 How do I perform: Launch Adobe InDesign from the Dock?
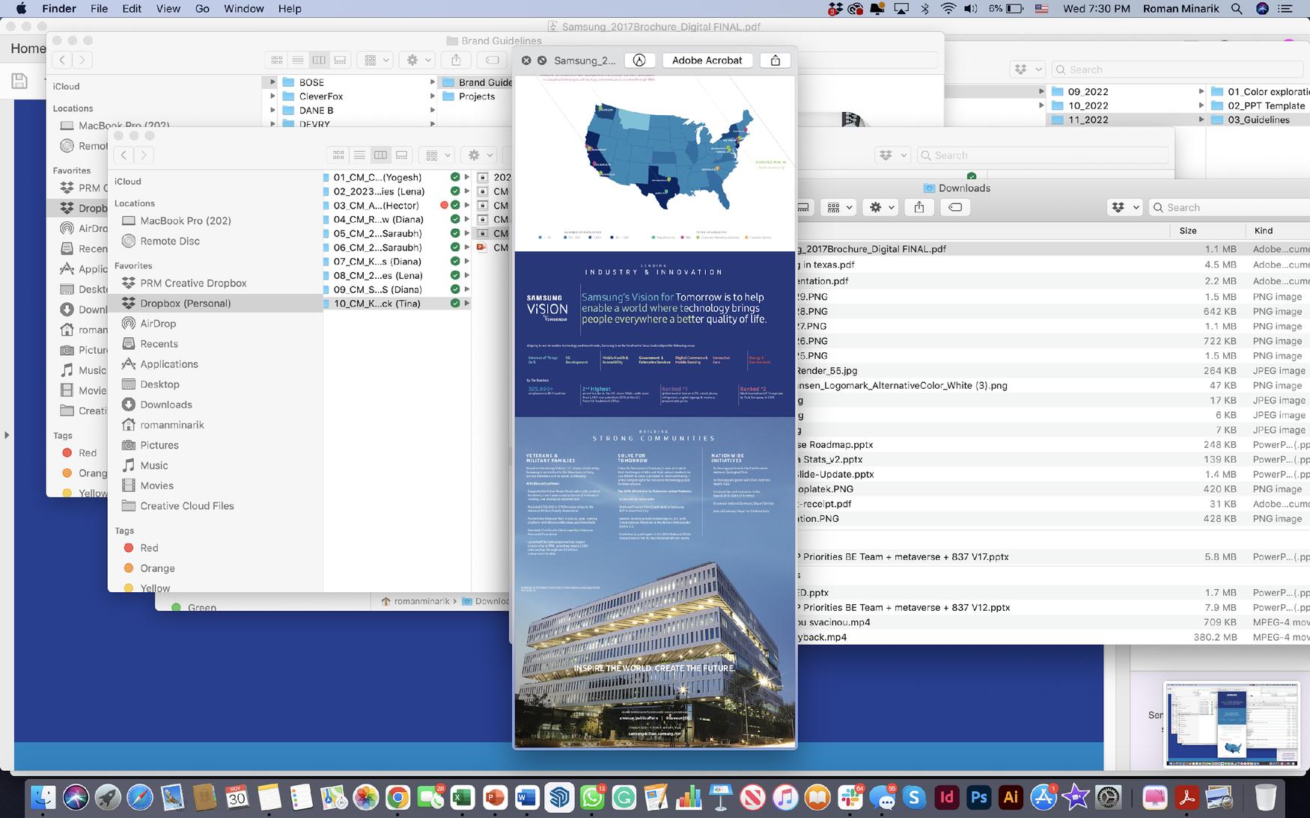(946, 798)
